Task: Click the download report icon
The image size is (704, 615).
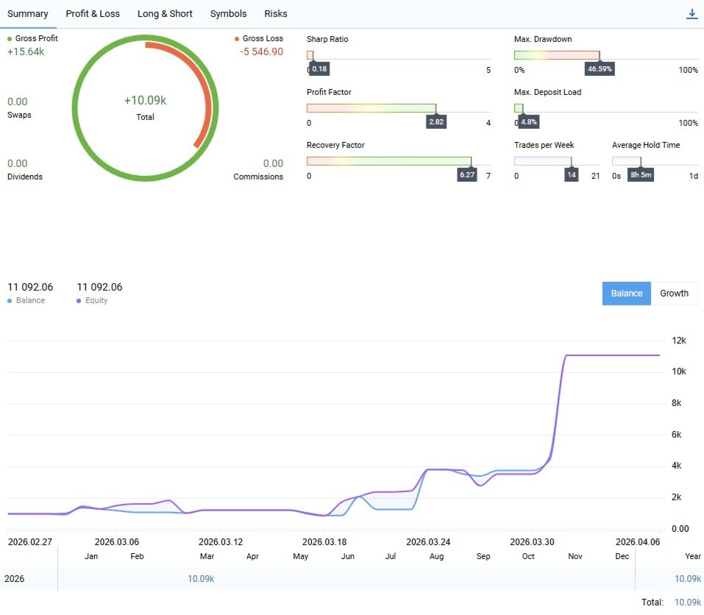Action: pyautogui.click(x=692, y=14)
